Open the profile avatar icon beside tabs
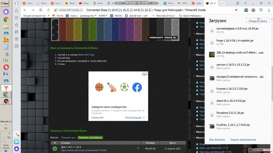The height and width of the screenshot is (153, 273). pos(17,3)
